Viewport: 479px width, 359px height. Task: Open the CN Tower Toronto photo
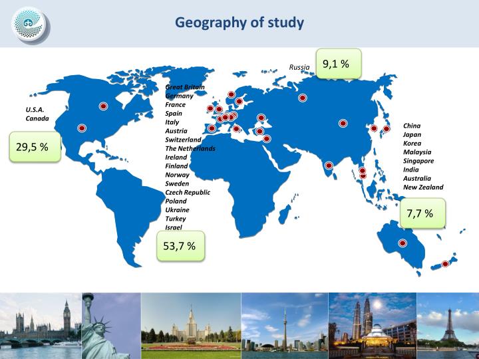pos(285,326)
